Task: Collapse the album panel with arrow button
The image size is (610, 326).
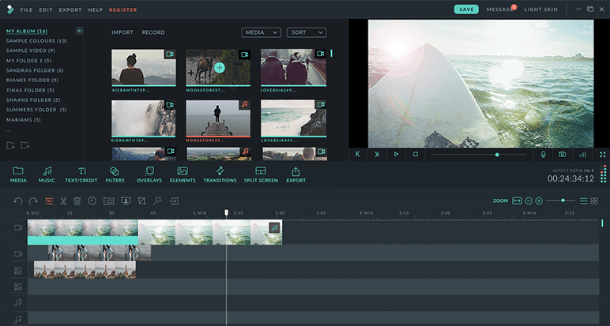Action: tap(80, 31)
